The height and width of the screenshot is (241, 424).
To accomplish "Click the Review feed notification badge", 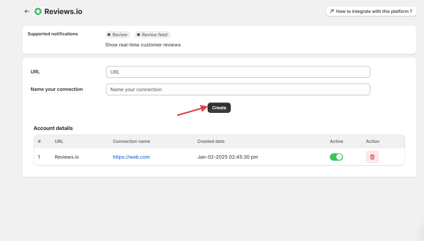I will [152, 34].
